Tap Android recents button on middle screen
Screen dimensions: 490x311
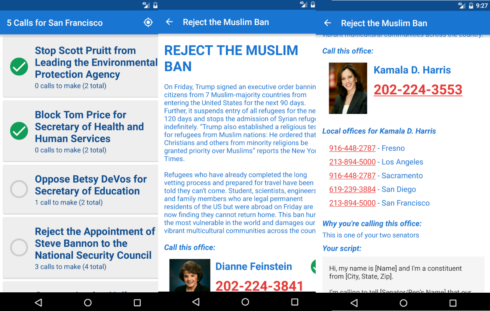pyautogui.click(x=295, y=302)
